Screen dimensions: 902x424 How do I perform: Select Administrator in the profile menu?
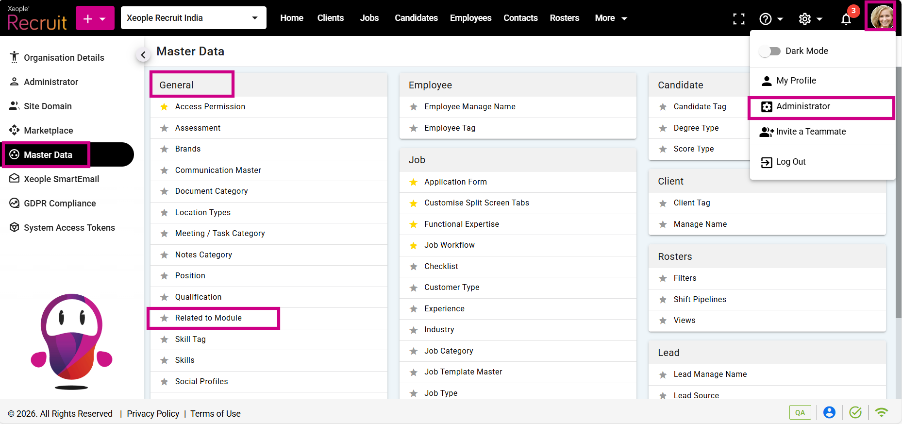(802, 106)
